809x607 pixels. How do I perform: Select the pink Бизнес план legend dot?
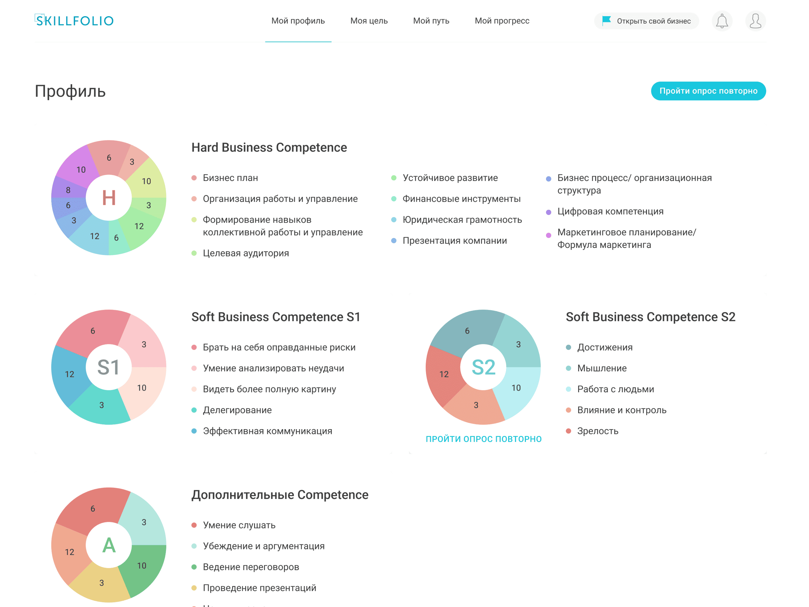pos(194,178)
